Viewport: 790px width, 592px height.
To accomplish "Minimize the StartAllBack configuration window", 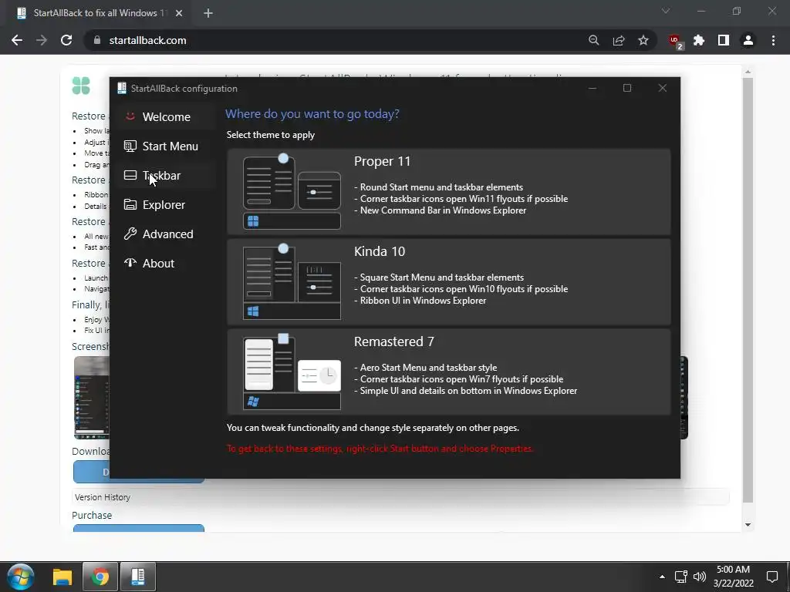I will click(592, 88).
